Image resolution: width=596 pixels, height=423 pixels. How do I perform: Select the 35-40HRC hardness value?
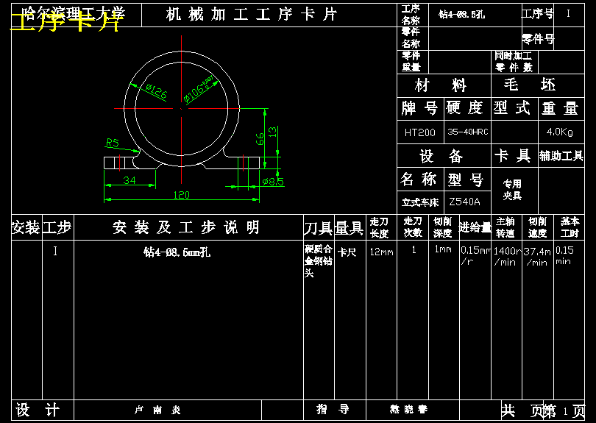[467, 132]
